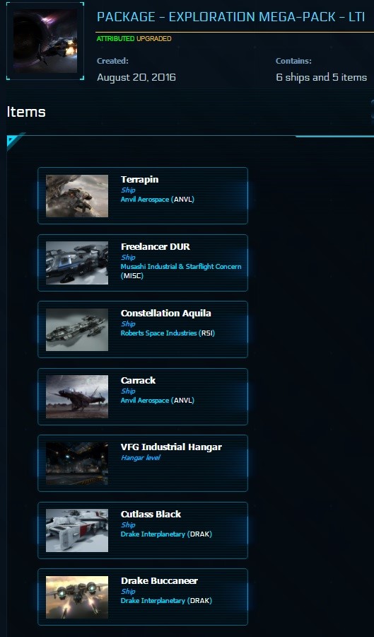Click the Items section heading

click(26, 112)
